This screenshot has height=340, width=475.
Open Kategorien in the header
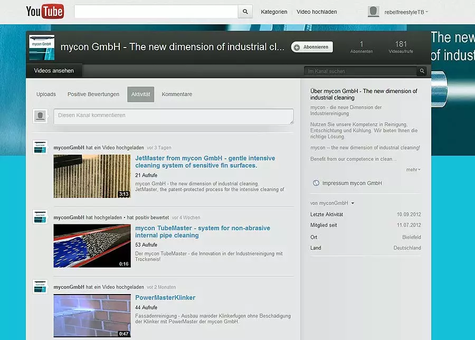274,12
